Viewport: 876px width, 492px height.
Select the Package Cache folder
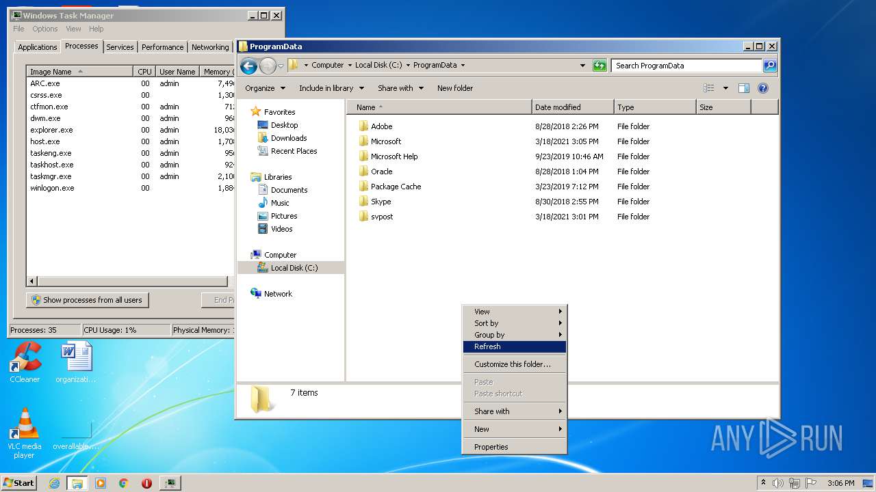(389, 187)
